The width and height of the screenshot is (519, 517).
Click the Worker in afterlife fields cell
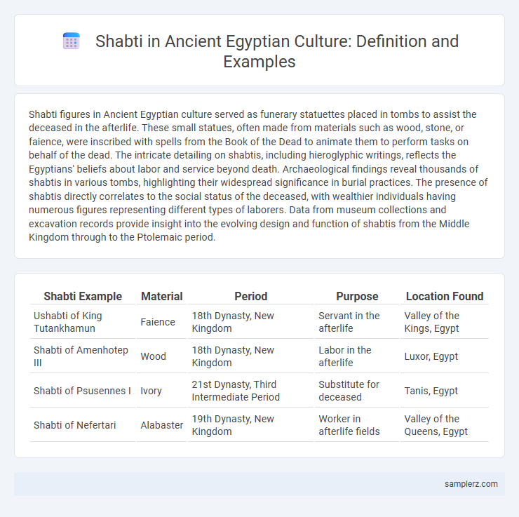click(x=357, y=425)
